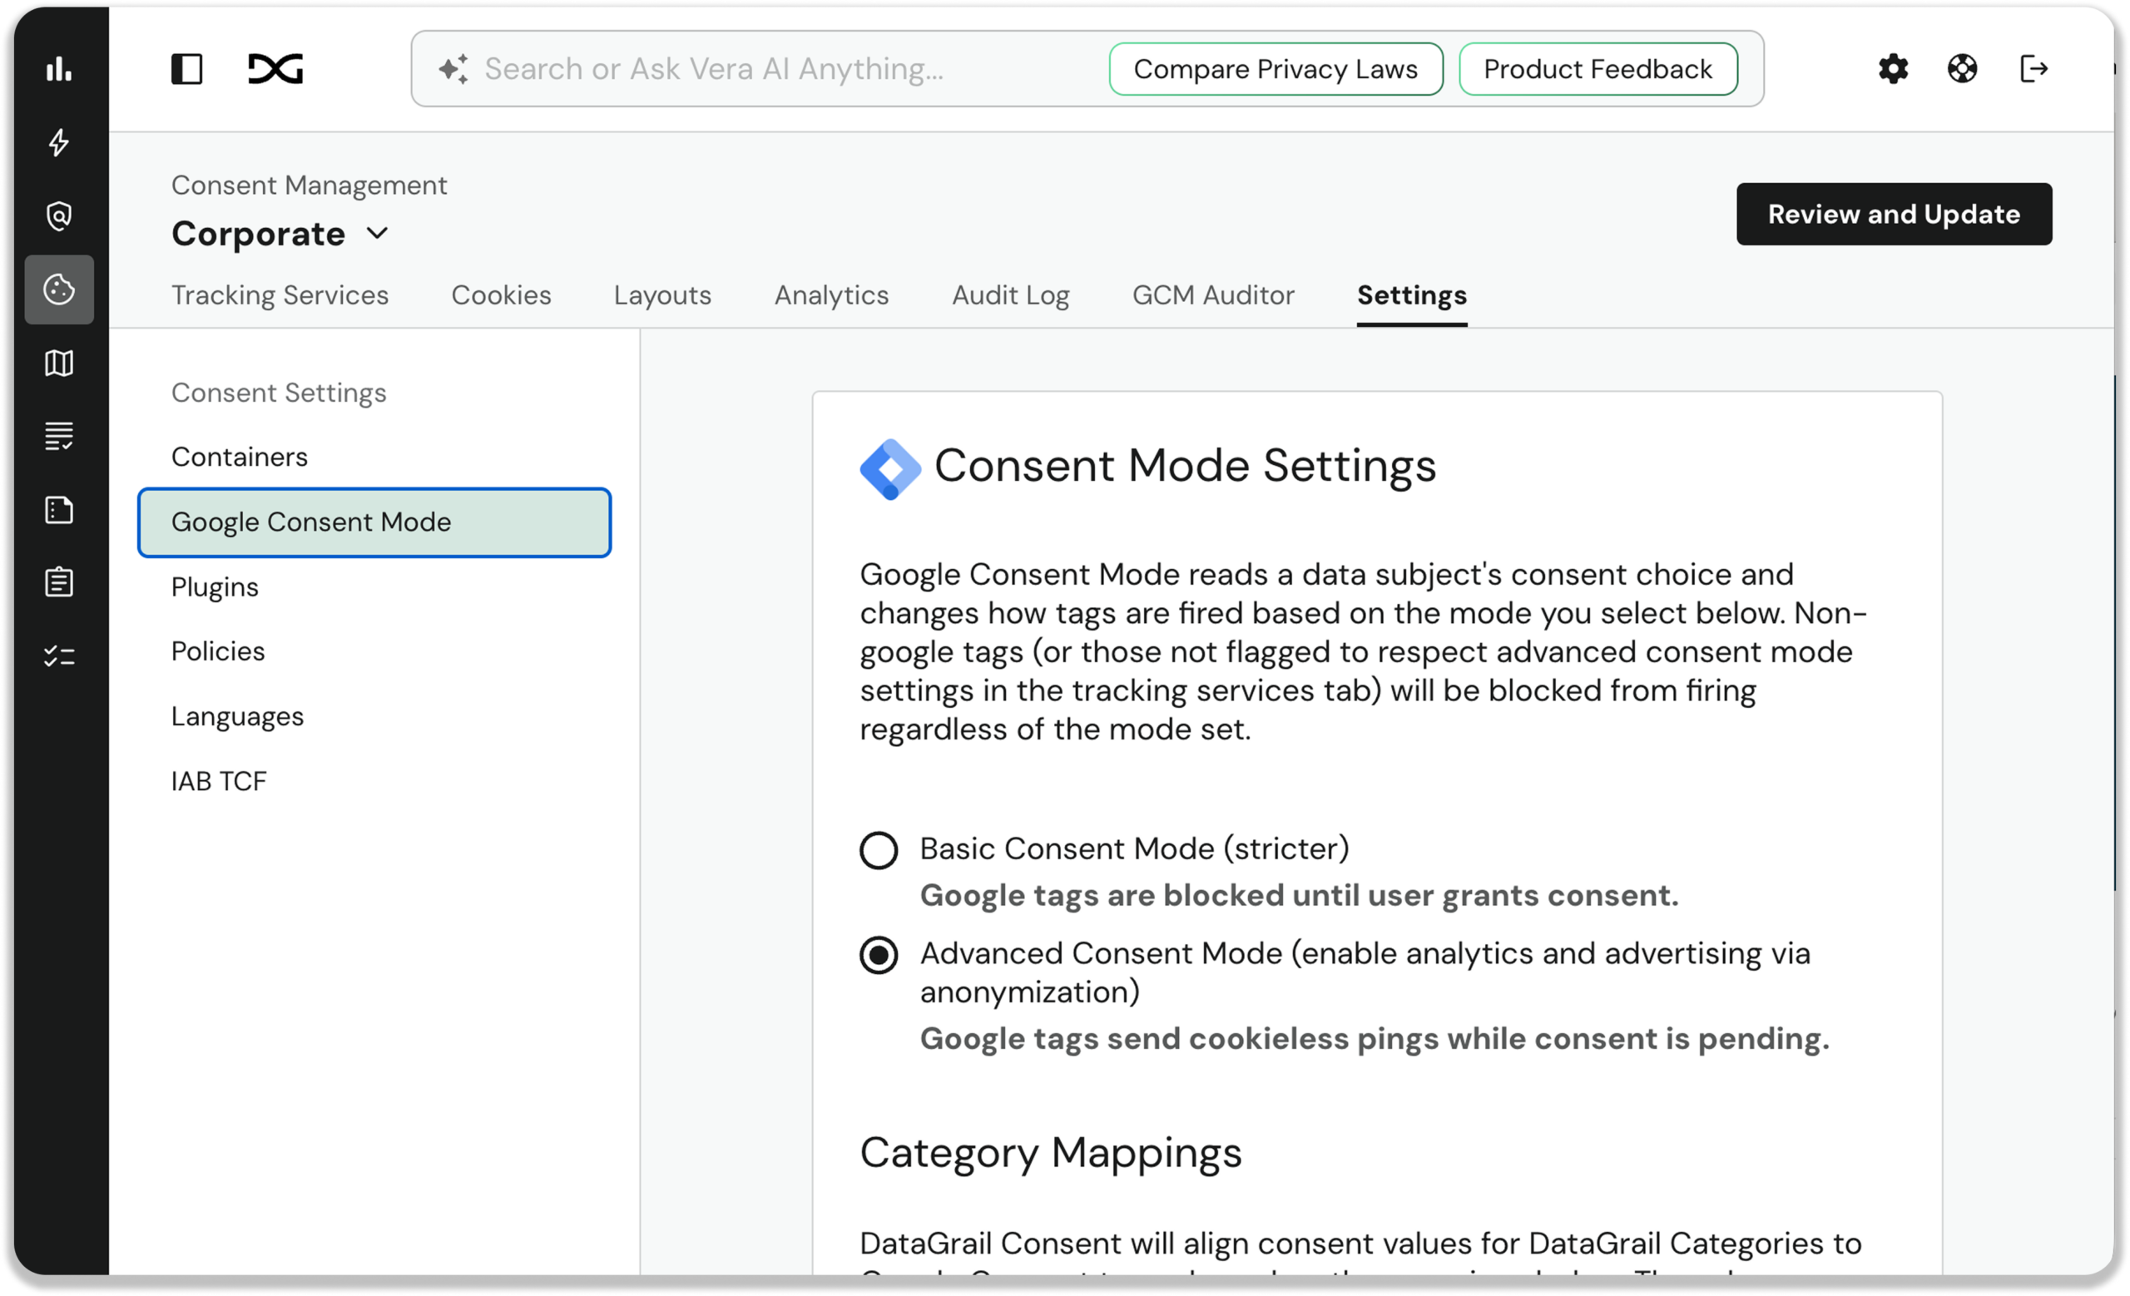Image resolution: width=2130 pixels, height=1296 pixels.
Task: Click the Consent Settings heading
Action: point(279,393)
